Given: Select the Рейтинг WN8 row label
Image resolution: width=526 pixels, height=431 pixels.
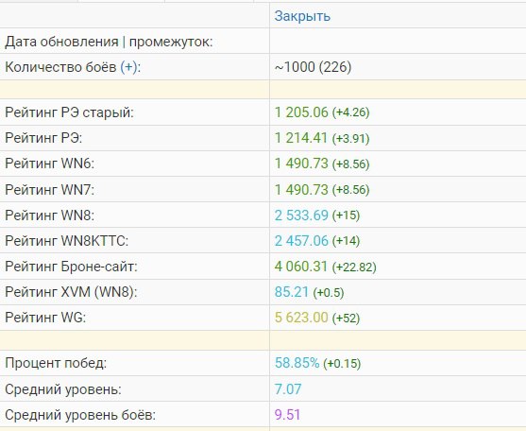Looking at the screenshot, I should pos(49,215).
